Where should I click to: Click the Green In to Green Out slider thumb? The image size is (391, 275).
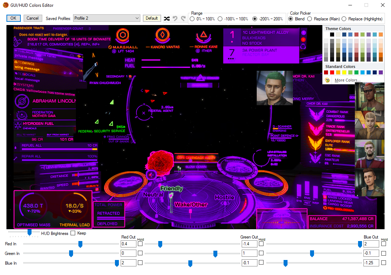tap(215, 254)
